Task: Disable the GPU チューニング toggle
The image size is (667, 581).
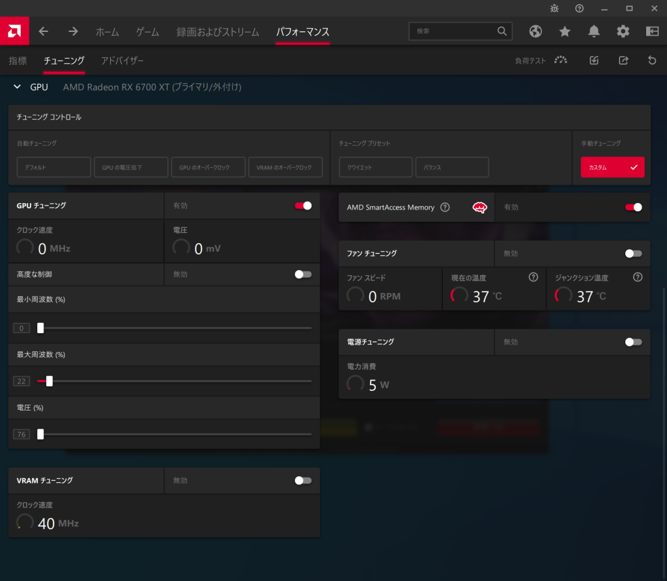Action: pos(303,206)
